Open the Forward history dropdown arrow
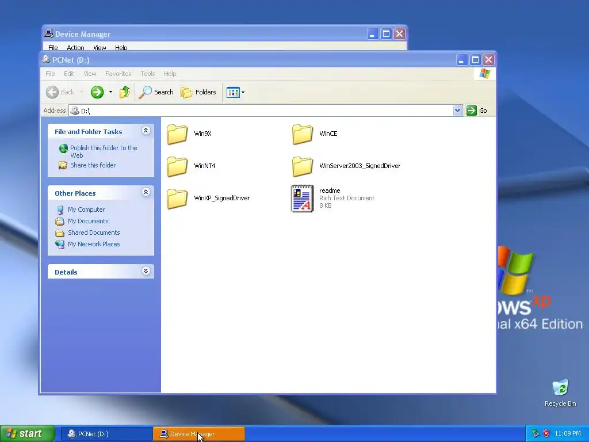This screenshot has height=442, width=589. tap(110, 92)
